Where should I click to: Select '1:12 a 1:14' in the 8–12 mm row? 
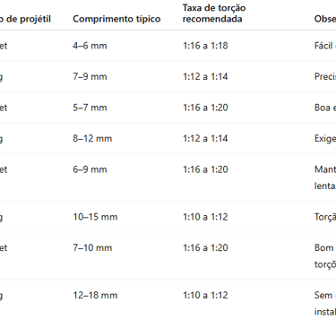point(205,139)
